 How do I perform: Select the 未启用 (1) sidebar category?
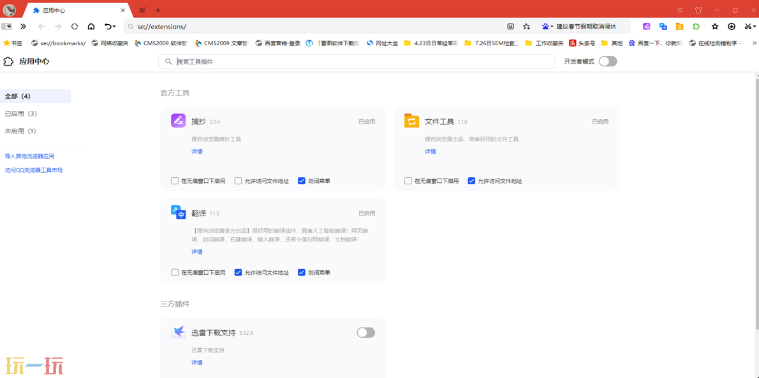(20, 131)
